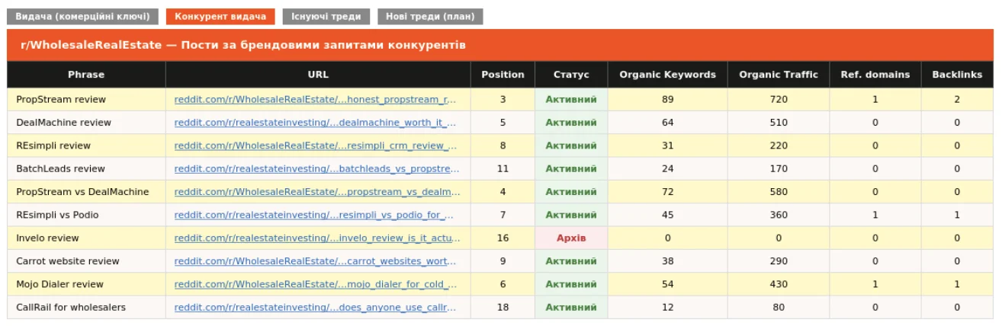This screenshot has height=326, width=1002.
Task: Select the Mojo Dialer review cell
Action: pos(86,284)
